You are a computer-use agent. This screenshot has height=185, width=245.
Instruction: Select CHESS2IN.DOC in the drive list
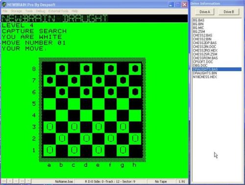pyautogui.click(x=204, y=47)
